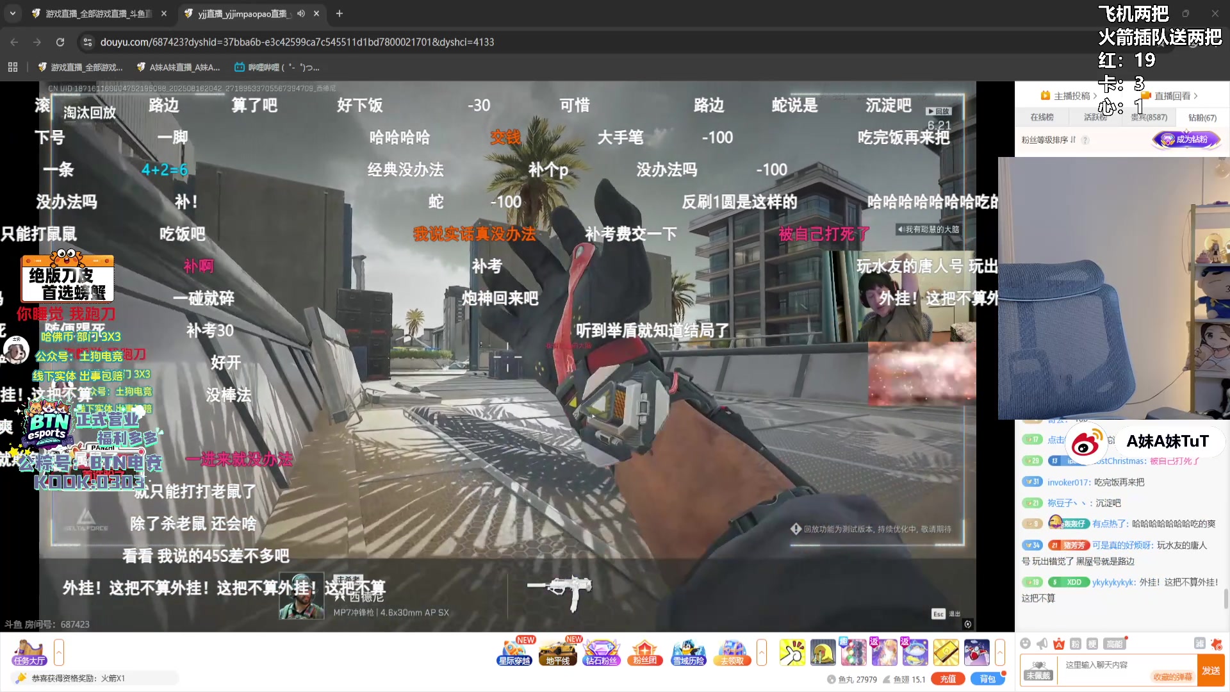Click the Esc 退出 exit control in video
Screen dimensions: 1230x692
pyautogui.click(x=946, y=614)
